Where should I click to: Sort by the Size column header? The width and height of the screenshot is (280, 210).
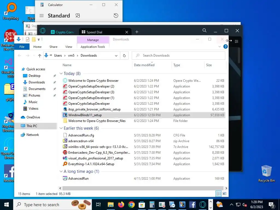[x=215, y=65]
